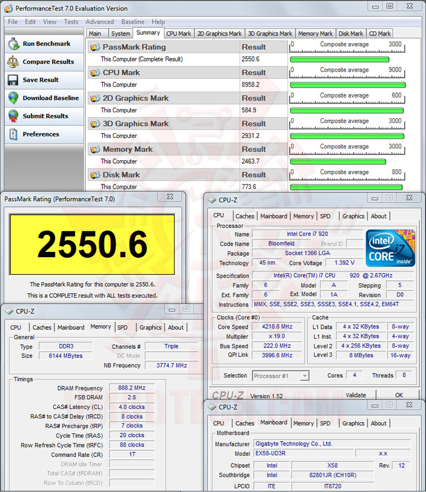Click the Run Benchmark stopwatch icon
426x492 pixels.
click(x=14, y=44)
